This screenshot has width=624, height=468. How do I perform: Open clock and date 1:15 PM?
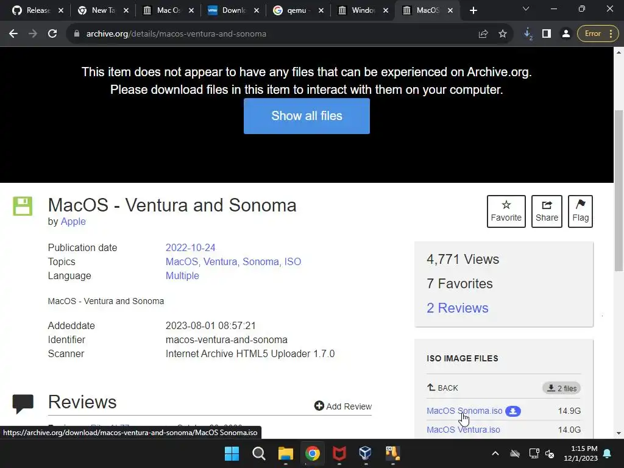581,453
